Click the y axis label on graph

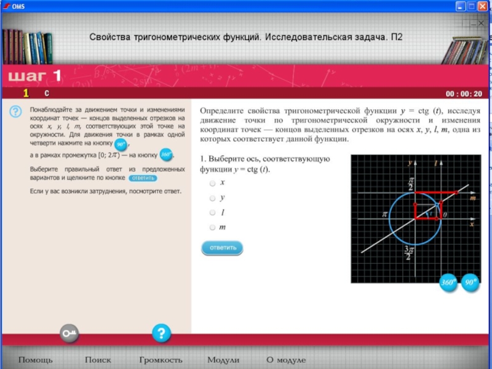point(410,162)
